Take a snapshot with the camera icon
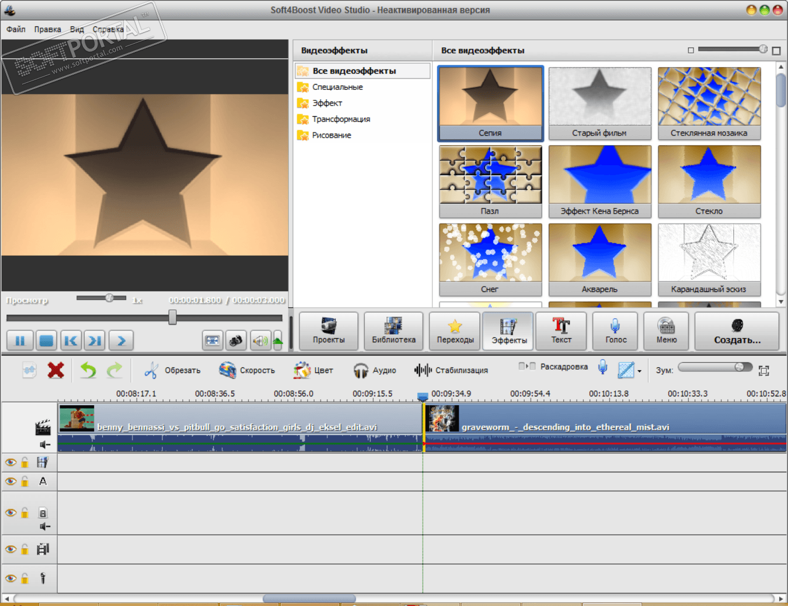788x606 pixels. pos(236,340)
